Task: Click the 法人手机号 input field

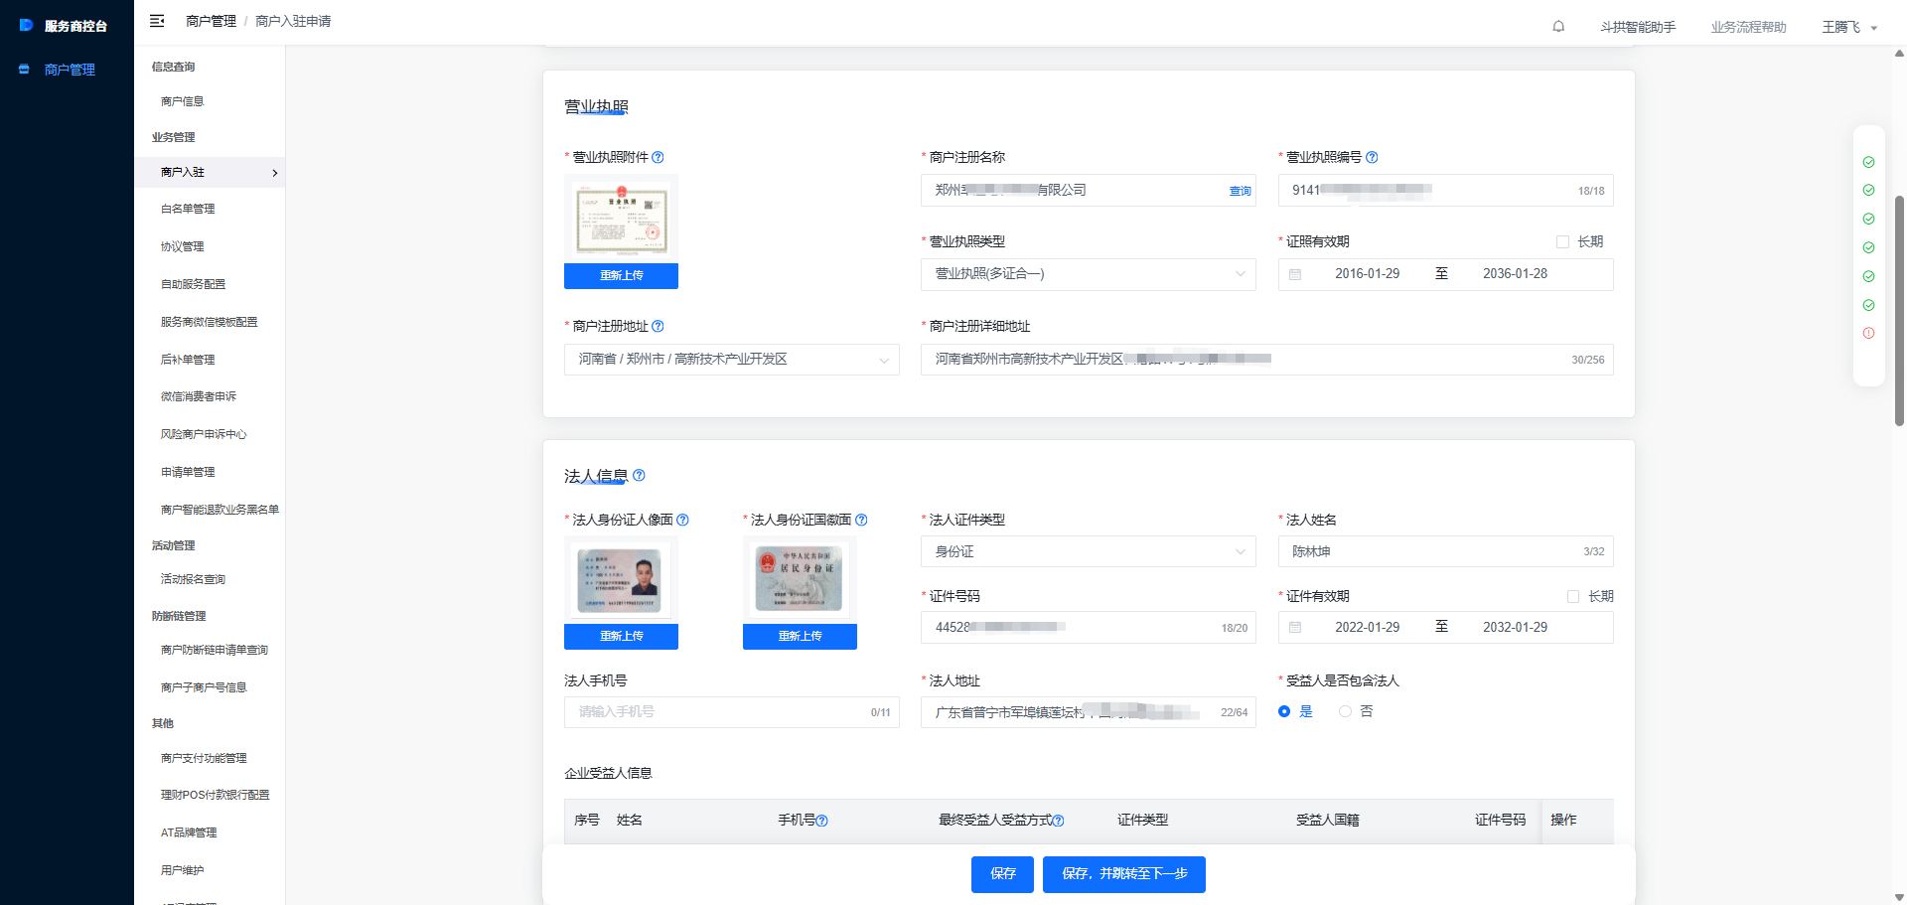Action: point(732,712)
